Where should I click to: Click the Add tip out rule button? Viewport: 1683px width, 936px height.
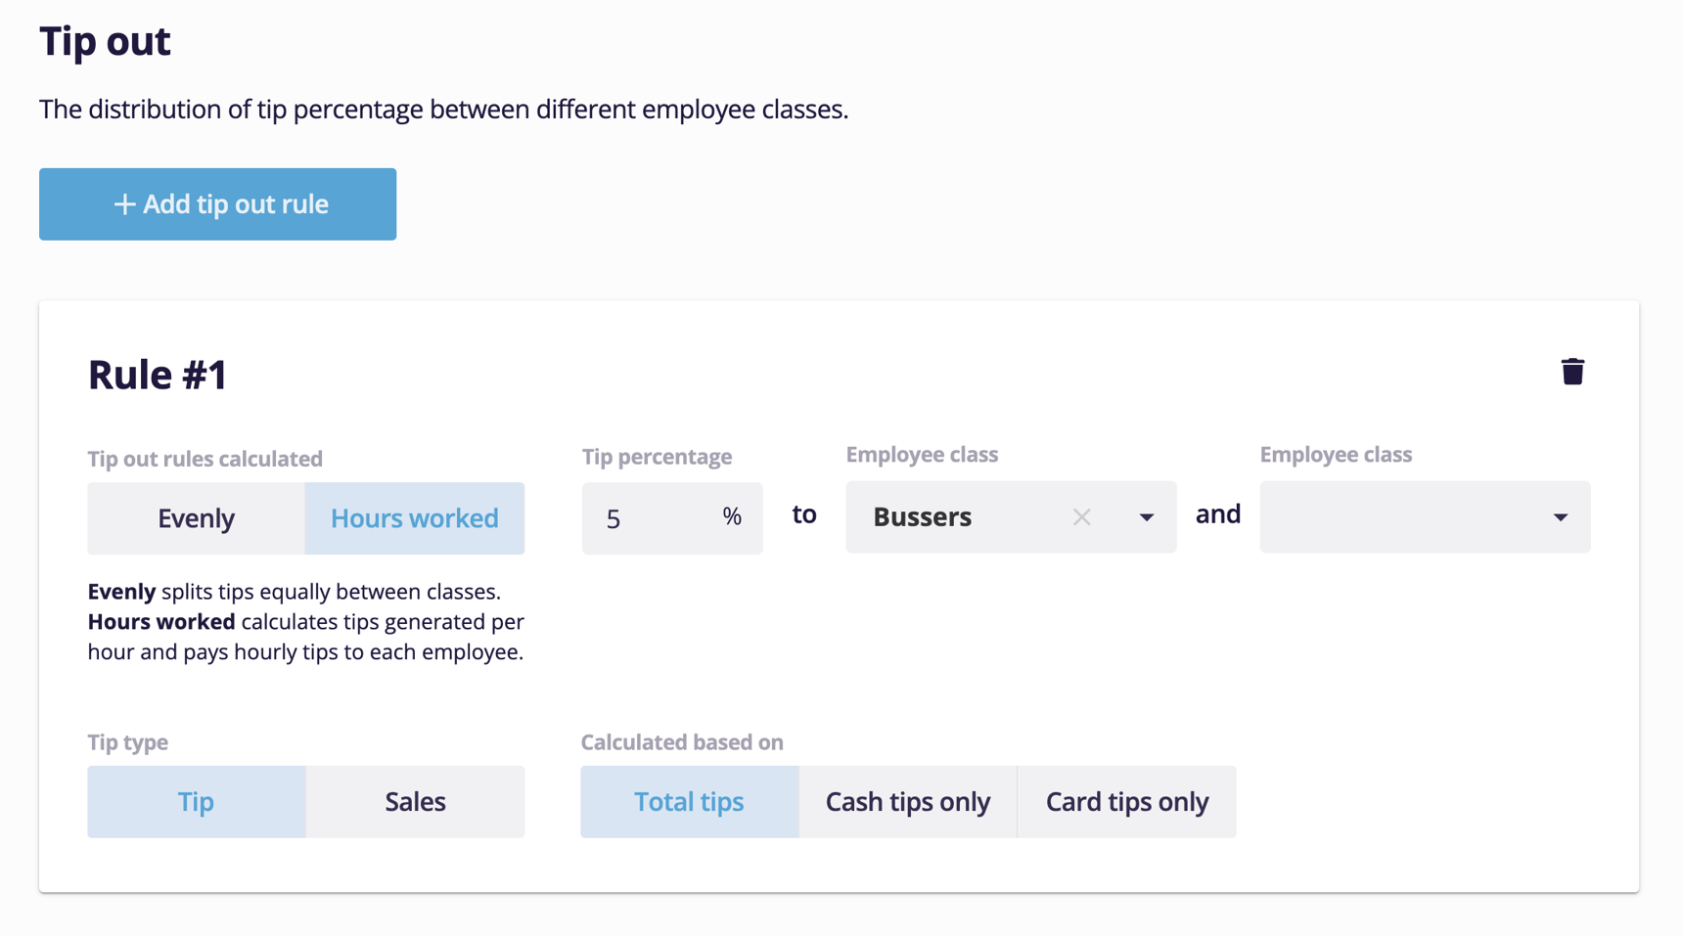217,204
